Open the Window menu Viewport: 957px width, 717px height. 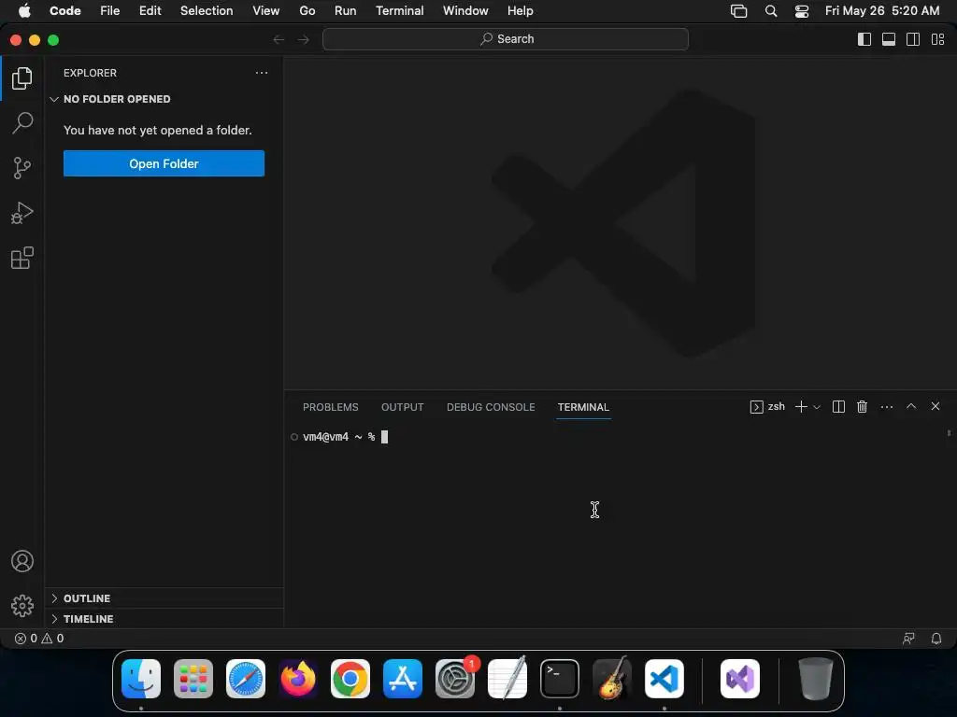tap(465, 11)
